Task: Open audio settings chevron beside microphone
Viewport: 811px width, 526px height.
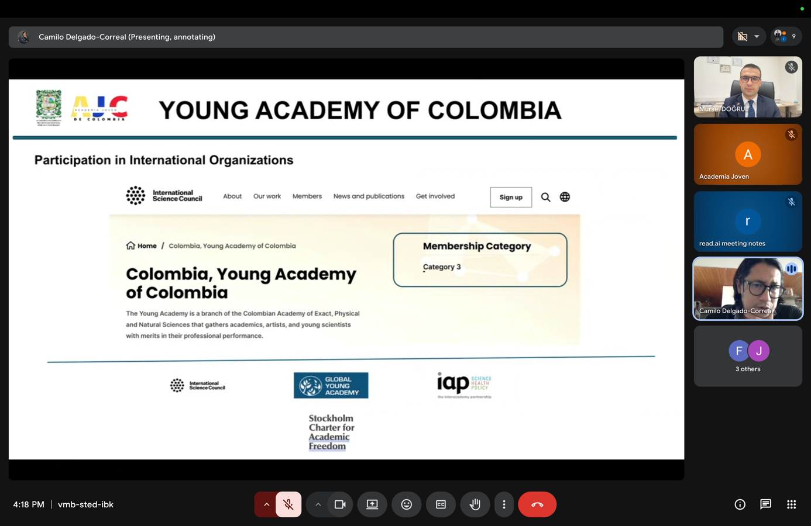Action: coord(266,504)
